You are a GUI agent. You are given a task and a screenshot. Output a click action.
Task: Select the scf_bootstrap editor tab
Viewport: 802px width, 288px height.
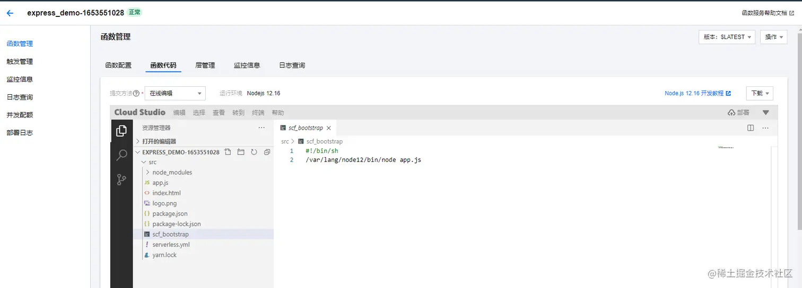(305, 128)
